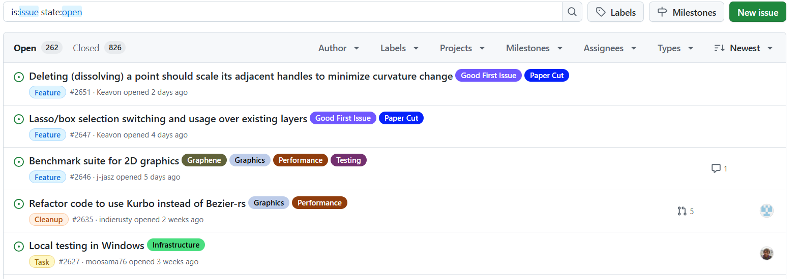
Task: Show the Open issues tab
Action: tap(37, 48)
